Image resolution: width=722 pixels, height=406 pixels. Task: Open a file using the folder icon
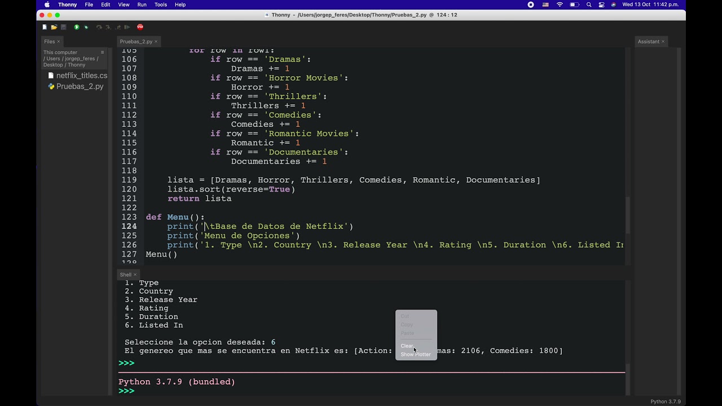pos(54,27)
